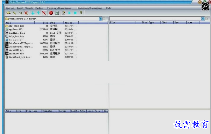The height and width of the screenshot is (134, 211).
Task: Click the red circle stop icon
Action: 51,13
